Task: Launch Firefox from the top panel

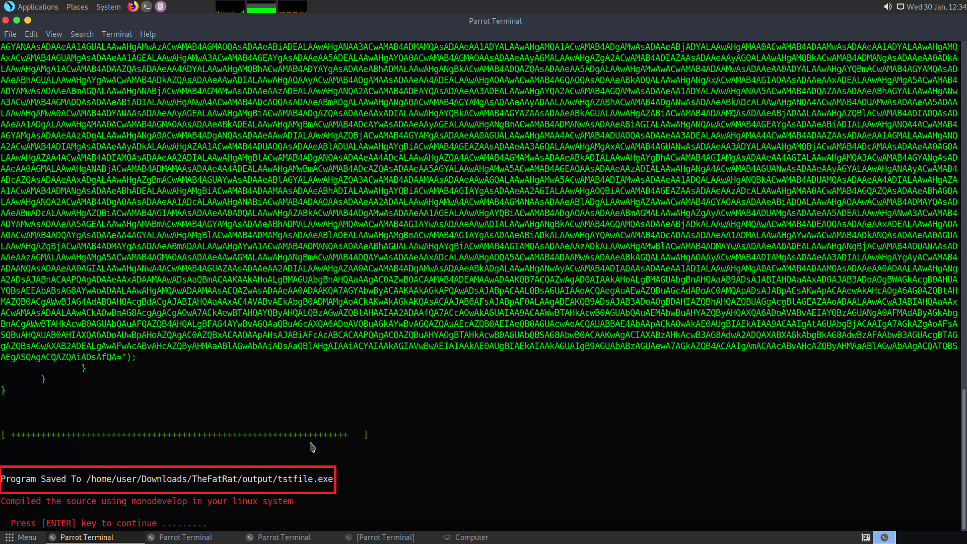Action: coord(132,7)
